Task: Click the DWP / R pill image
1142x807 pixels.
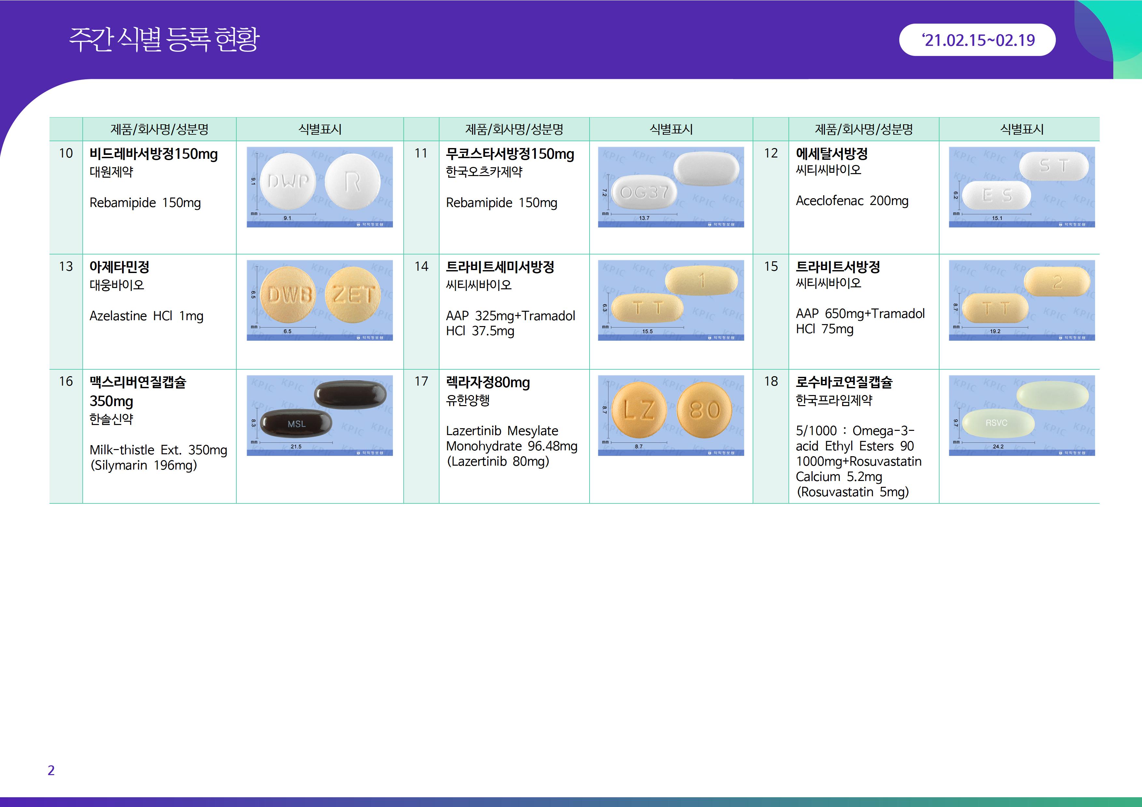Action: point(319,187)
